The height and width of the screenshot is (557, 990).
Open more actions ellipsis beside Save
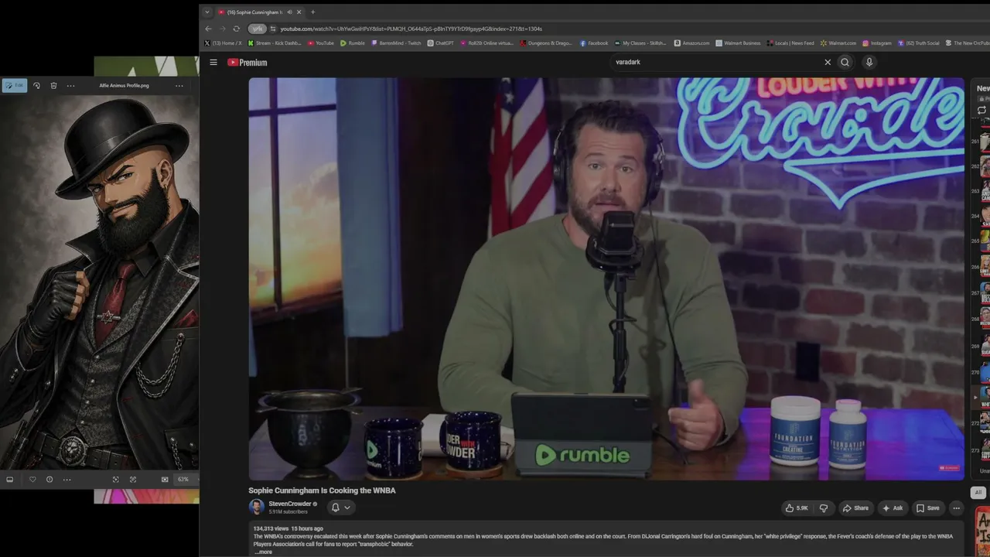(x=957, y=508)
